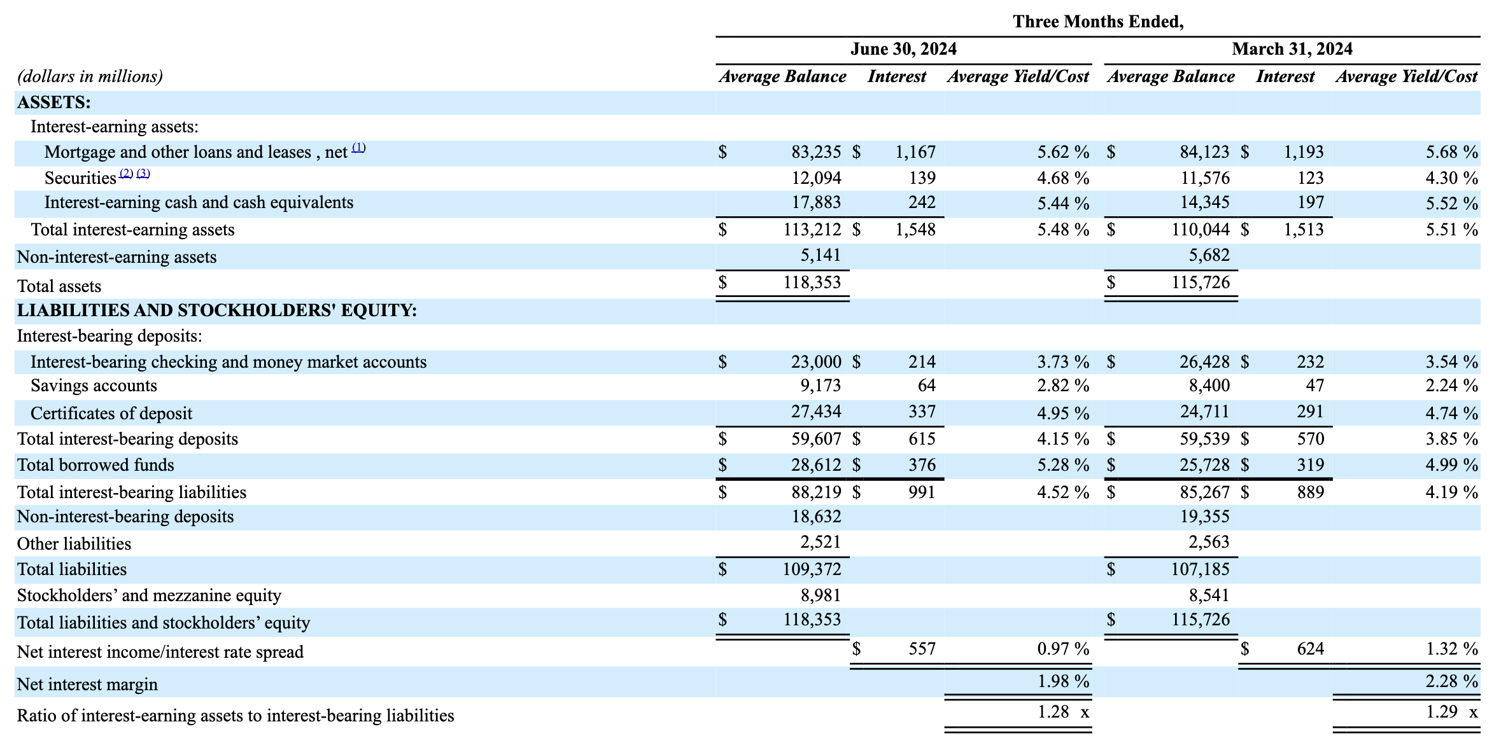Select the 'Certificates of deposit' row label

(111, 413)
